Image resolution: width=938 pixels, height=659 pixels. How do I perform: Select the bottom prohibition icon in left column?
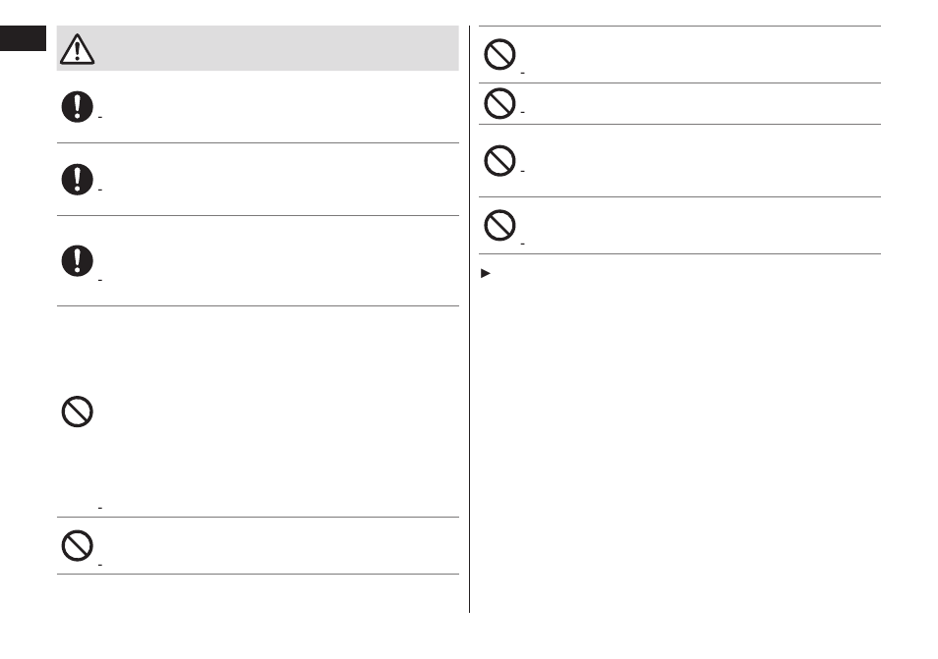pyautogui.click(x=77, y=545)
